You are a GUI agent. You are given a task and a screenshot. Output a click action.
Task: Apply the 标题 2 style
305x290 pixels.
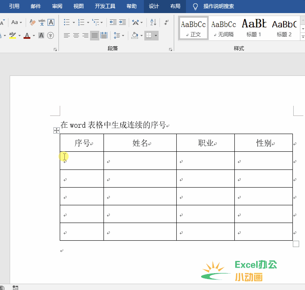point(284,28)
